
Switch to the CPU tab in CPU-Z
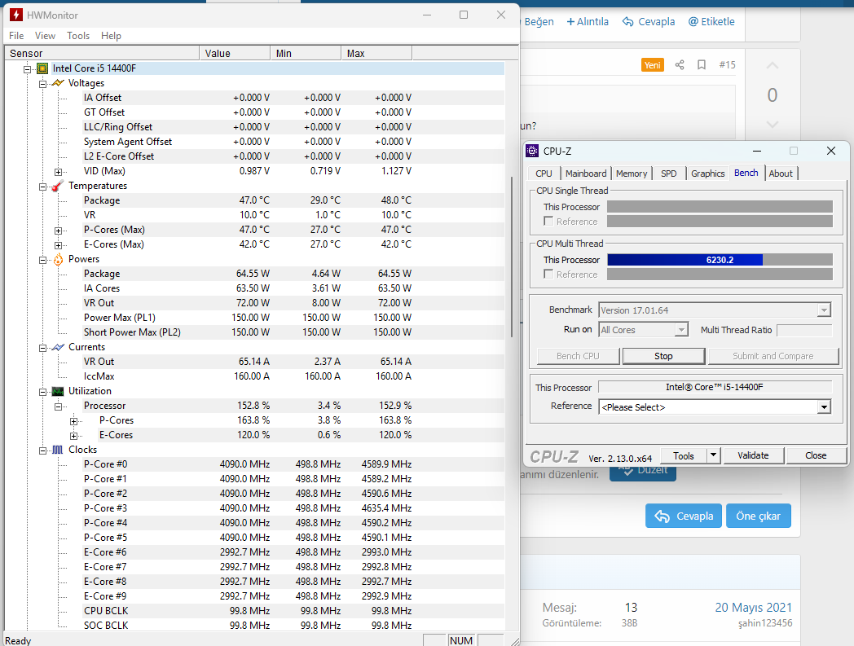coord(544,174)
